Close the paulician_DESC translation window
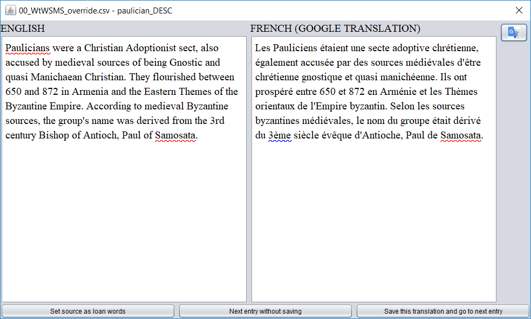The image size is (531, 319). 519,10
